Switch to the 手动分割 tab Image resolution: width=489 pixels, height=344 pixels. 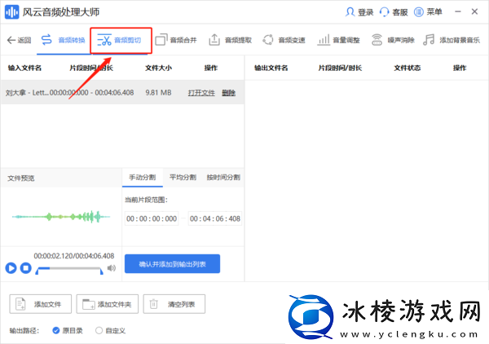[142, 178]
